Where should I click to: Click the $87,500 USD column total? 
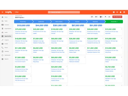pyautogui.click(x=78, y=25)
